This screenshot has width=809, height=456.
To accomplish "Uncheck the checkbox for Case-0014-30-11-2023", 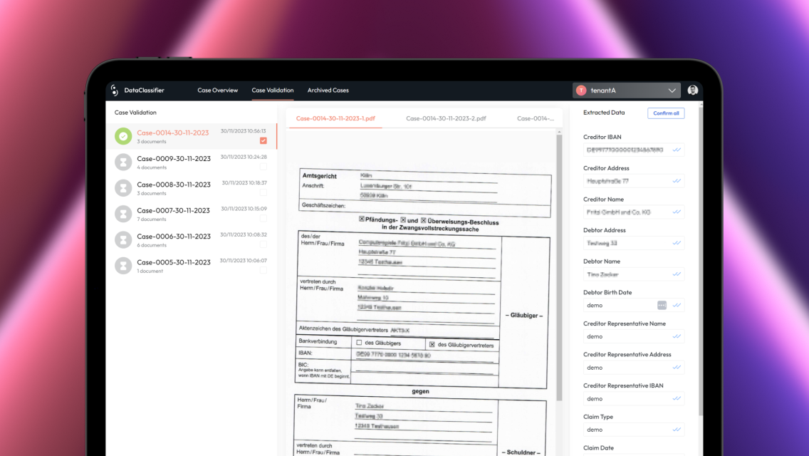I will pyautogui.click(x=263, y=140).
